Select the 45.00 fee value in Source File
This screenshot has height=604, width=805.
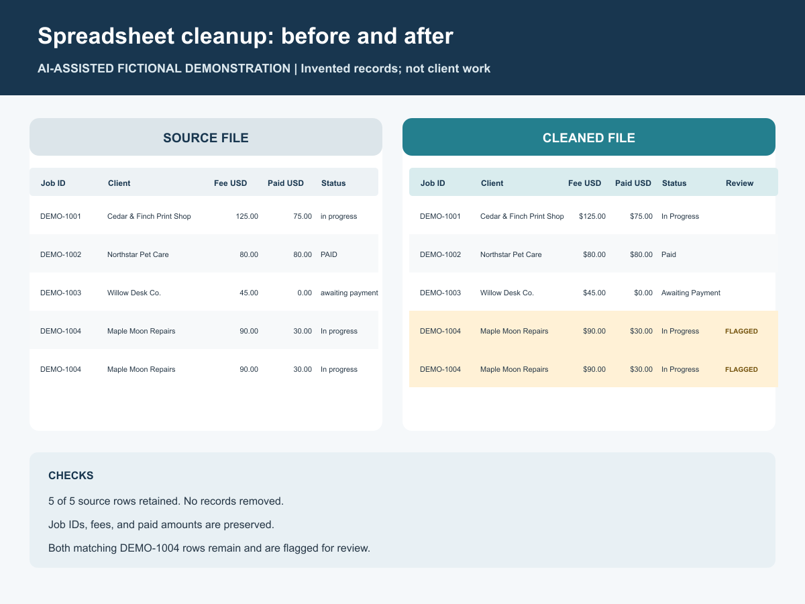(x=249, y=293)
